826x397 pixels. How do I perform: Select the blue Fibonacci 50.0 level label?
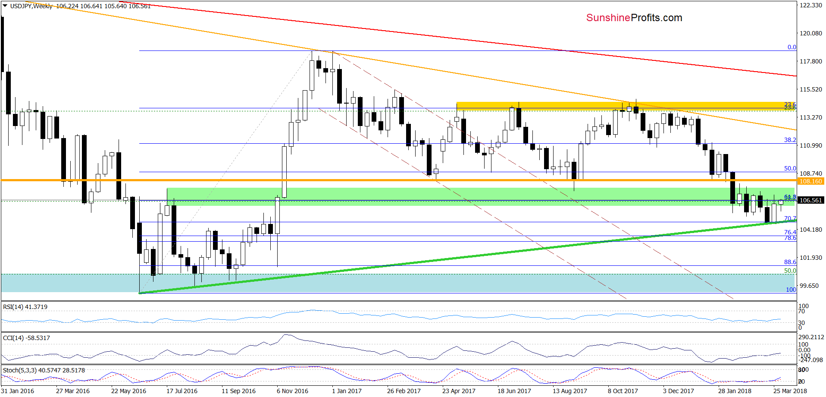790,168
